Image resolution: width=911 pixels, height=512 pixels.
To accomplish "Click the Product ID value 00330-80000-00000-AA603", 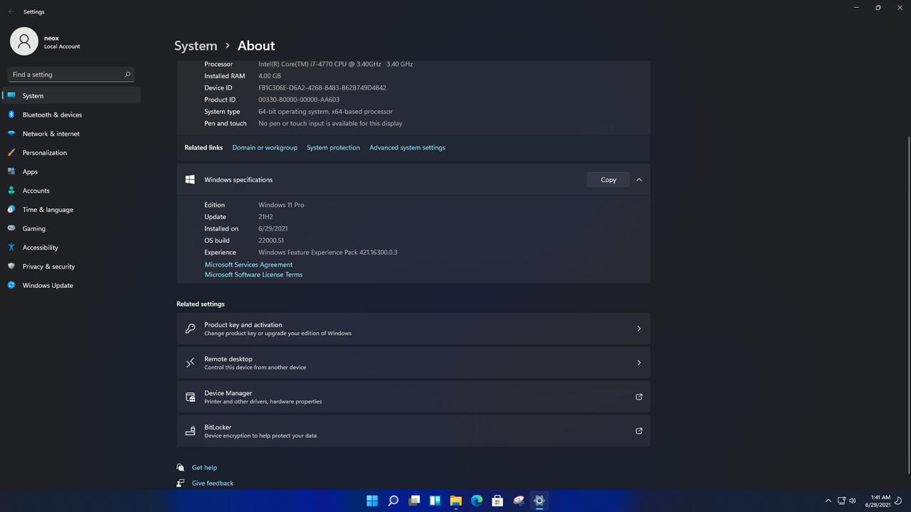I will click(x=299, y=100).
